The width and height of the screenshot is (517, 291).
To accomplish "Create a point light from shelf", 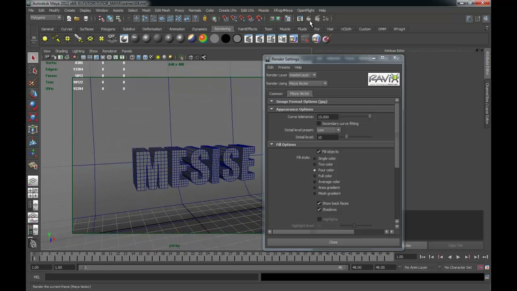I will tap(67, 39).
